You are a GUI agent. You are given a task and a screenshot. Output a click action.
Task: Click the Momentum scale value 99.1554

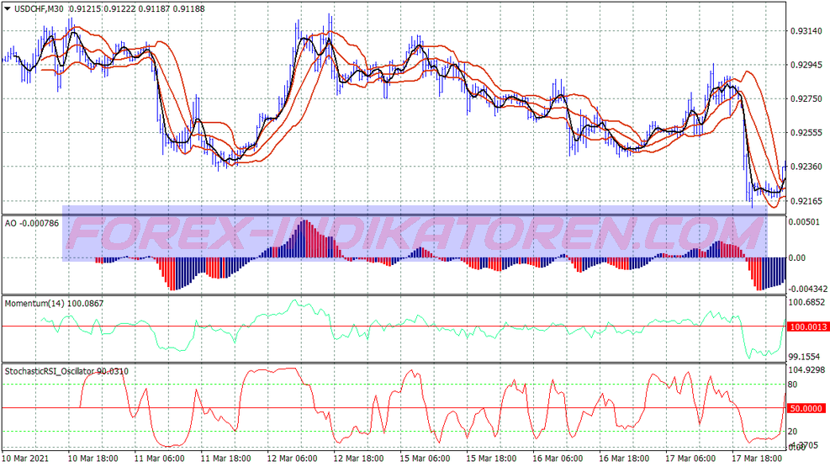coord(804,356)
